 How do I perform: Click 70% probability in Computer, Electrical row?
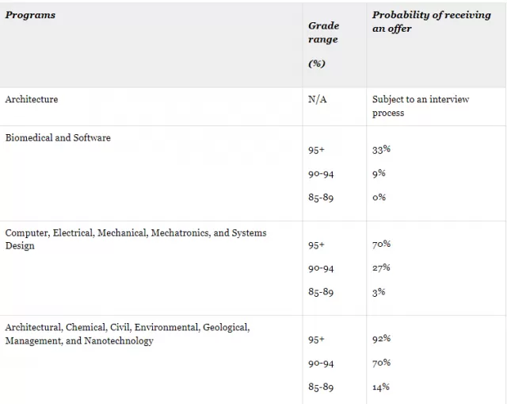381,244
